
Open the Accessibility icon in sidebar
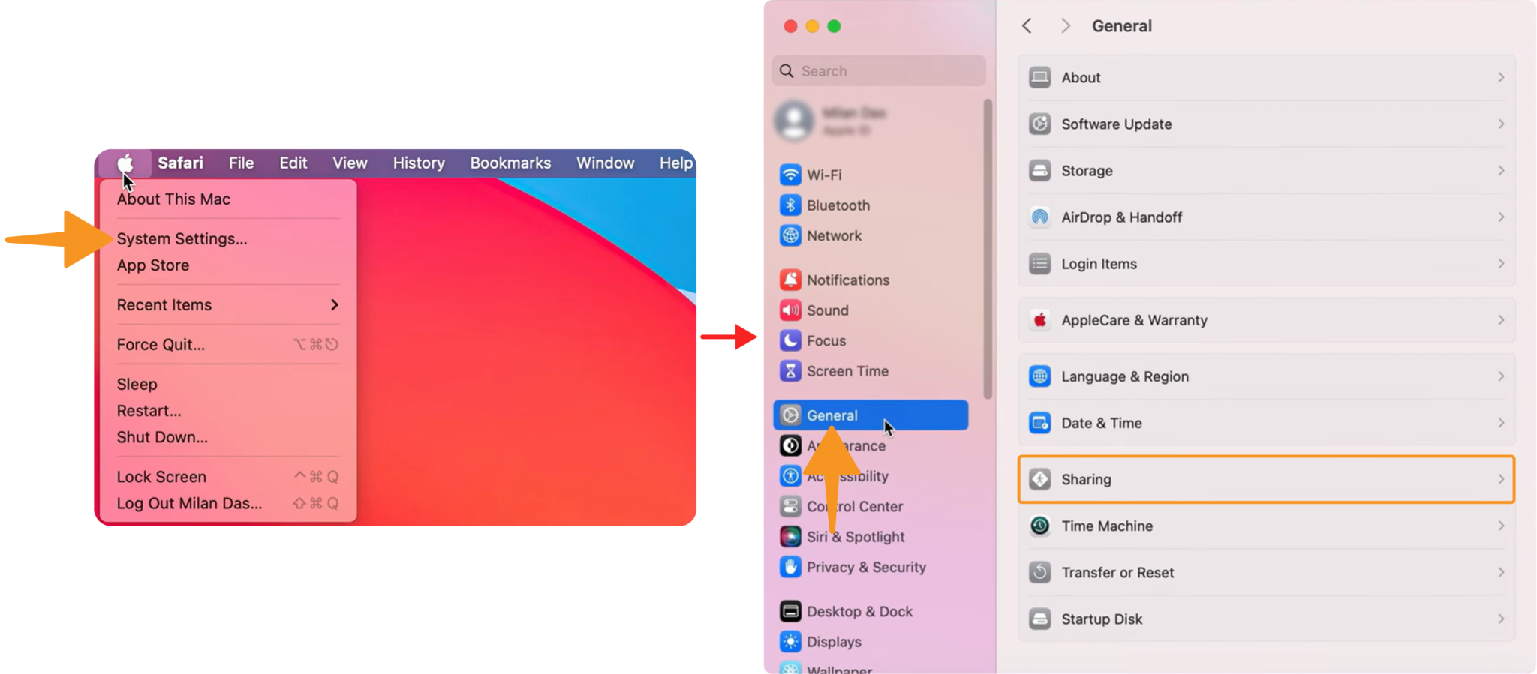[x=790, y=476]
